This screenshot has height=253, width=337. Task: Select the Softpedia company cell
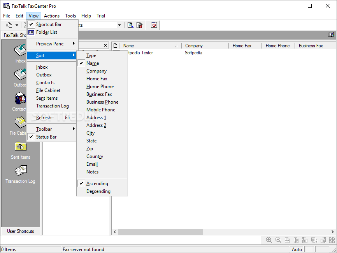[x=193, y=53]
